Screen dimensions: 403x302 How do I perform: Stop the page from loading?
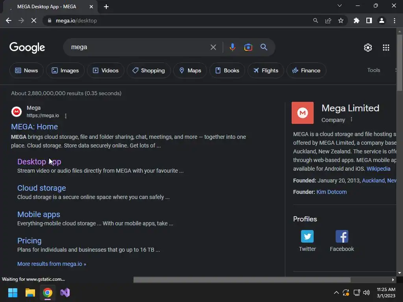34,20
